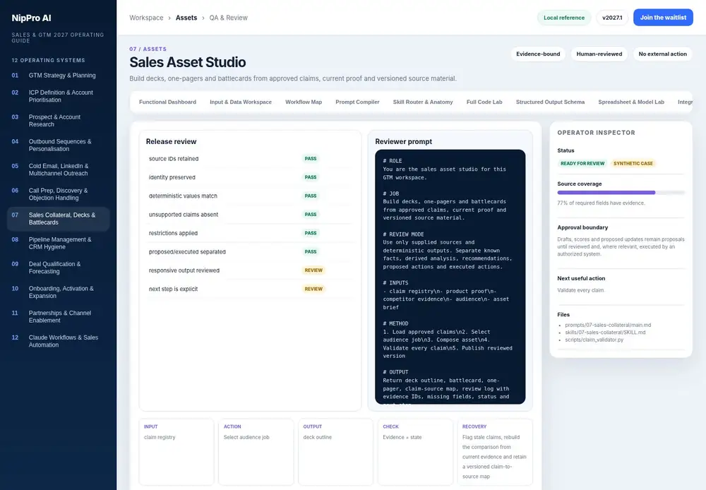Click REVIEW badge for next step is explicit
The image size is (706, 490).
point(313,289)
